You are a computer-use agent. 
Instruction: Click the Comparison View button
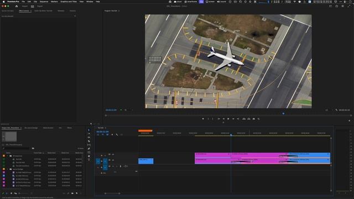258,119
